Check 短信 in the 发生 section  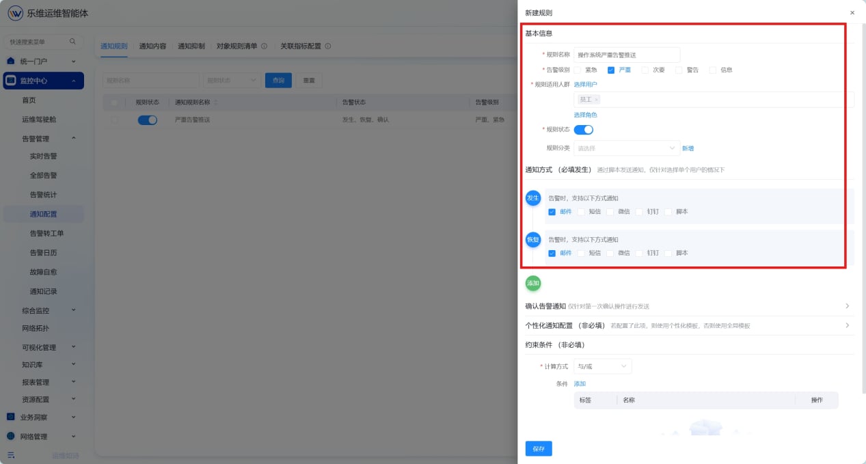(x=581, y=212)
